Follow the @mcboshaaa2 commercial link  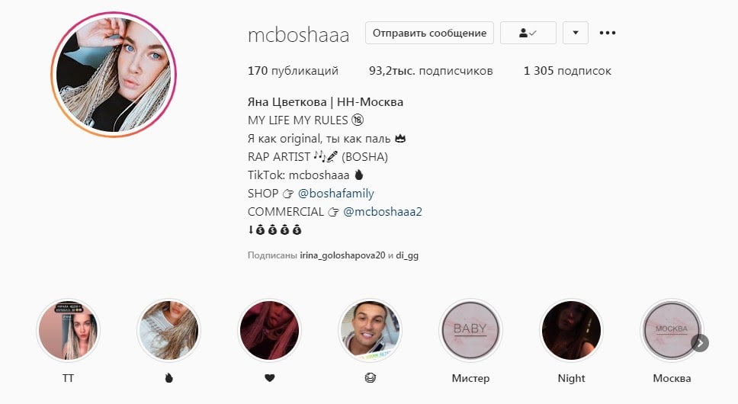(x=383, y=212)
